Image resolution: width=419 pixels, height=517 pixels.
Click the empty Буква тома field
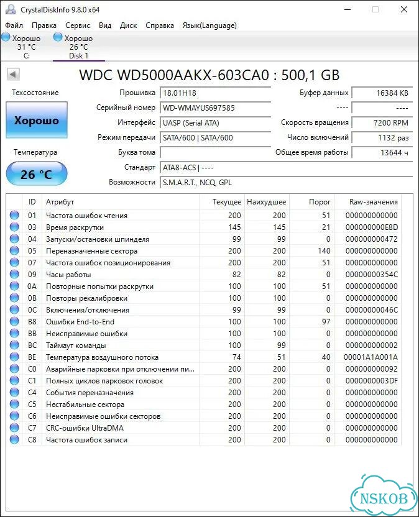coord(216,153)
